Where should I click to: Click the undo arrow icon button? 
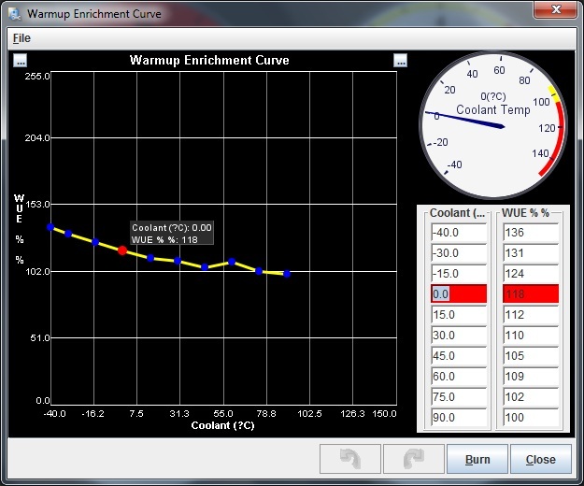pyautogui.click(x=350, y=459)
